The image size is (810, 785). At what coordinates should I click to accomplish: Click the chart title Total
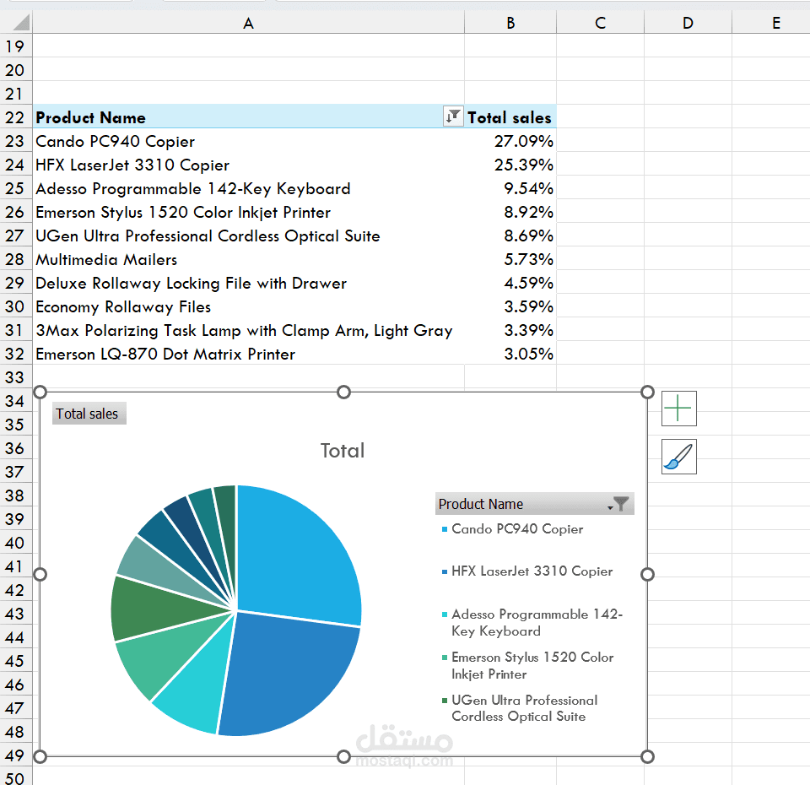tap(343, 451)
